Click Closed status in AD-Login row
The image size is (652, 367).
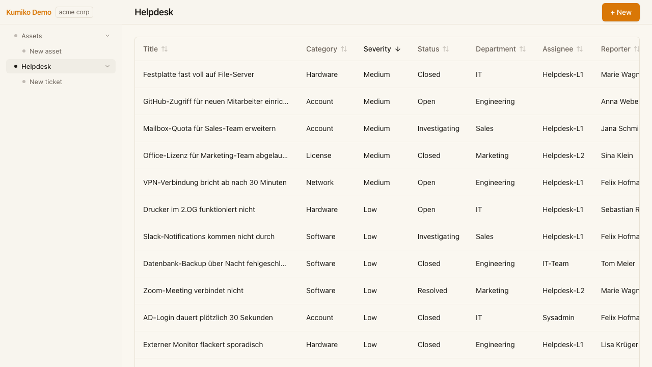429,318
